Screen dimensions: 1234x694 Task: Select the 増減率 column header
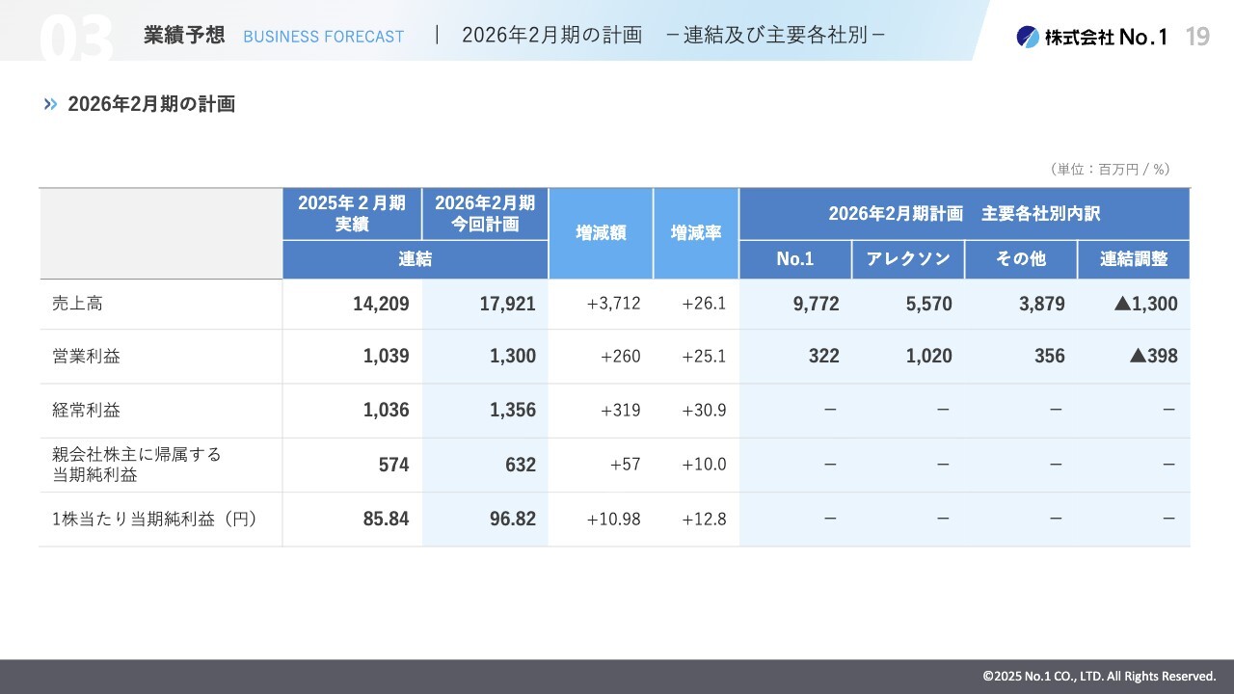(x=696, y=233)
